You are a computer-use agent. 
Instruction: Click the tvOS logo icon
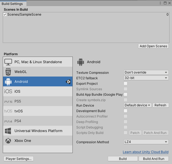(x=8, y=111)
